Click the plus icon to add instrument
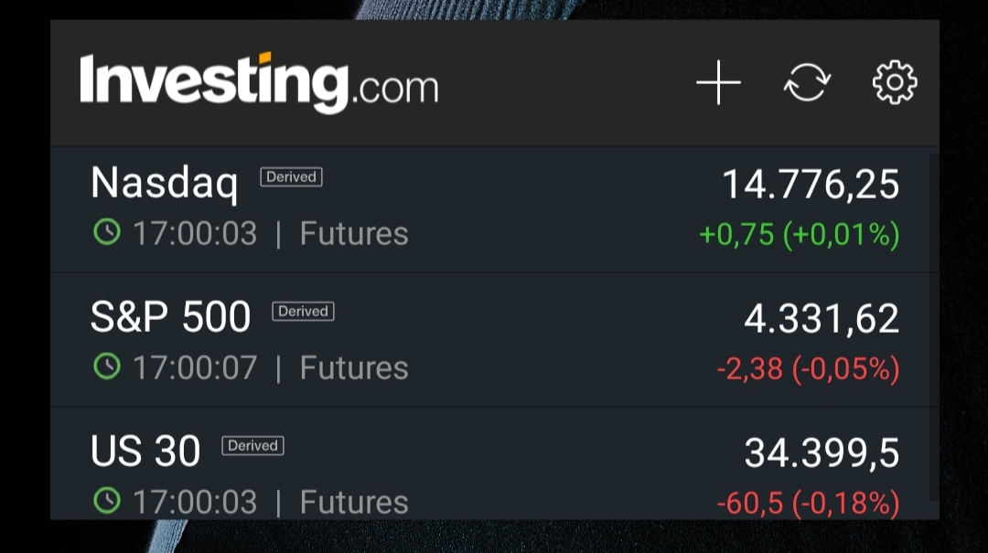The image size is (988, 553). [718, 83]
